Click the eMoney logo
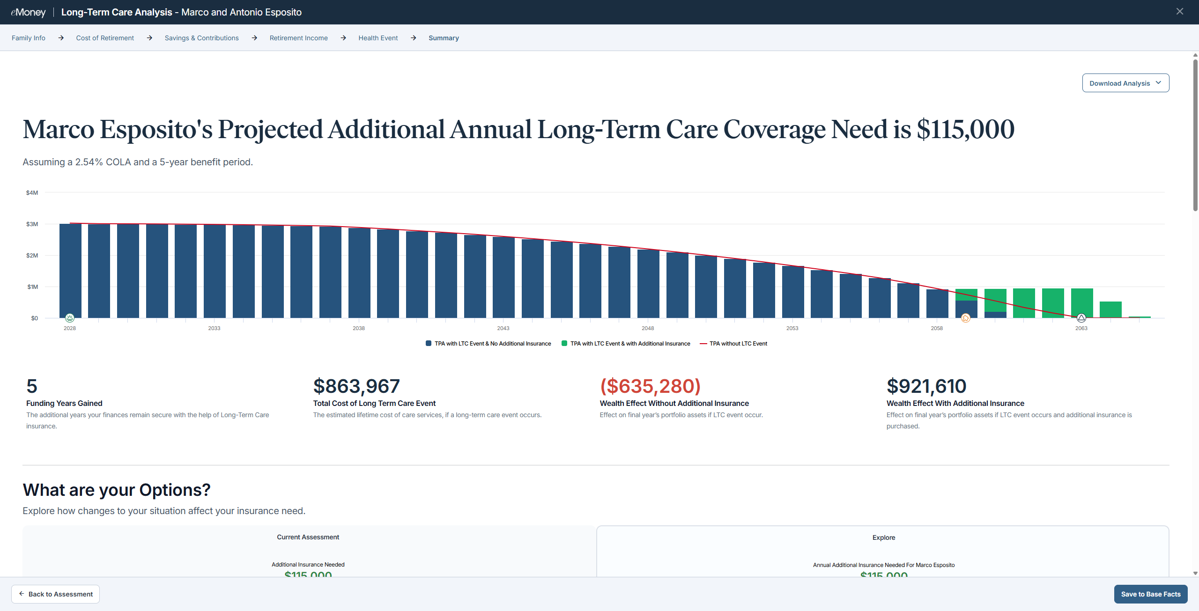Viewport: 1199px width, 611px height. [28, 12]
